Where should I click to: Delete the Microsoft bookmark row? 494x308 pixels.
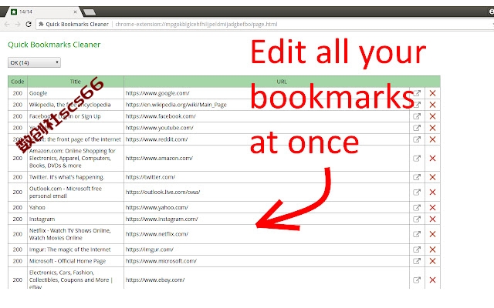432,261
